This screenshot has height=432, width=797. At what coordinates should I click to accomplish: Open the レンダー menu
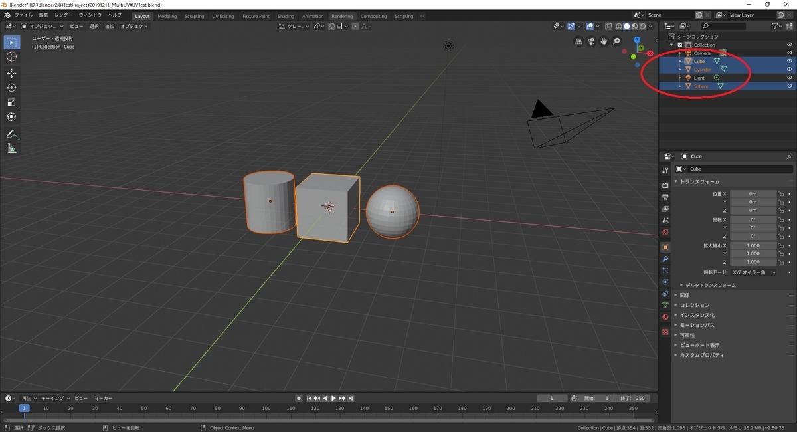point(64,15)
